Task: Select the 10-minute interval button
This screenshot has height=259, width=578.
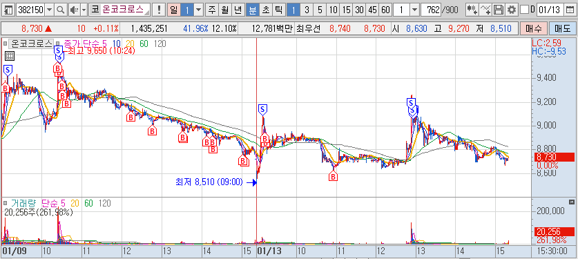Action: (334, 10)
